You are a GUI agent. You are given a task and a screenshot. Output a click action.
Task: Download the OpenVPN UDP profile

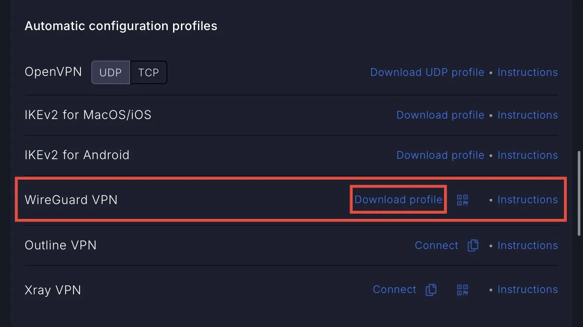(x=427, y=72)
